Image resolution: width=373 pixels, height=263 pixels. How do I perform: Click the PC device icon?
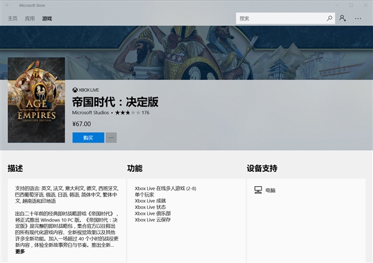coord(258,190)
